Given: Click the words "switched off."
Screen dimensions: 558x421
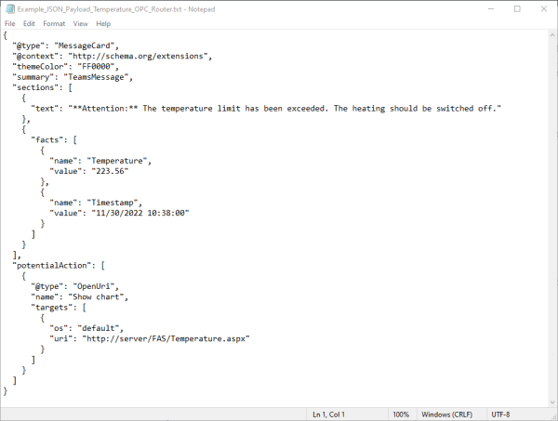Looking at the screenshot, I should (466, 109).
